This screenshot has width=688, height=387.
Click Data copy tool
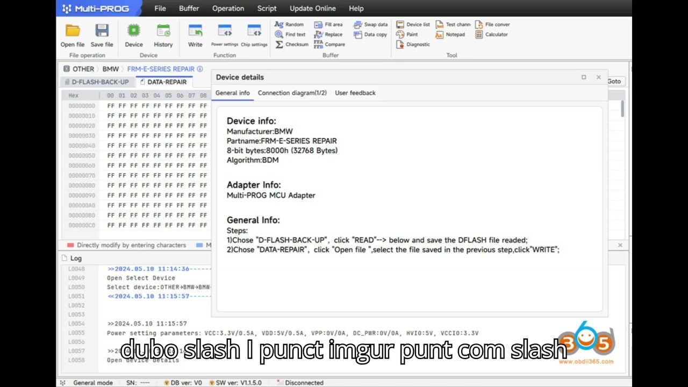tap(370, 34)
